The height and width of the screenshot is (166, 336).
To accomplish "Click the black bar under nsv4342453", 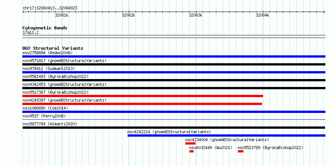I will pos(174,88).
